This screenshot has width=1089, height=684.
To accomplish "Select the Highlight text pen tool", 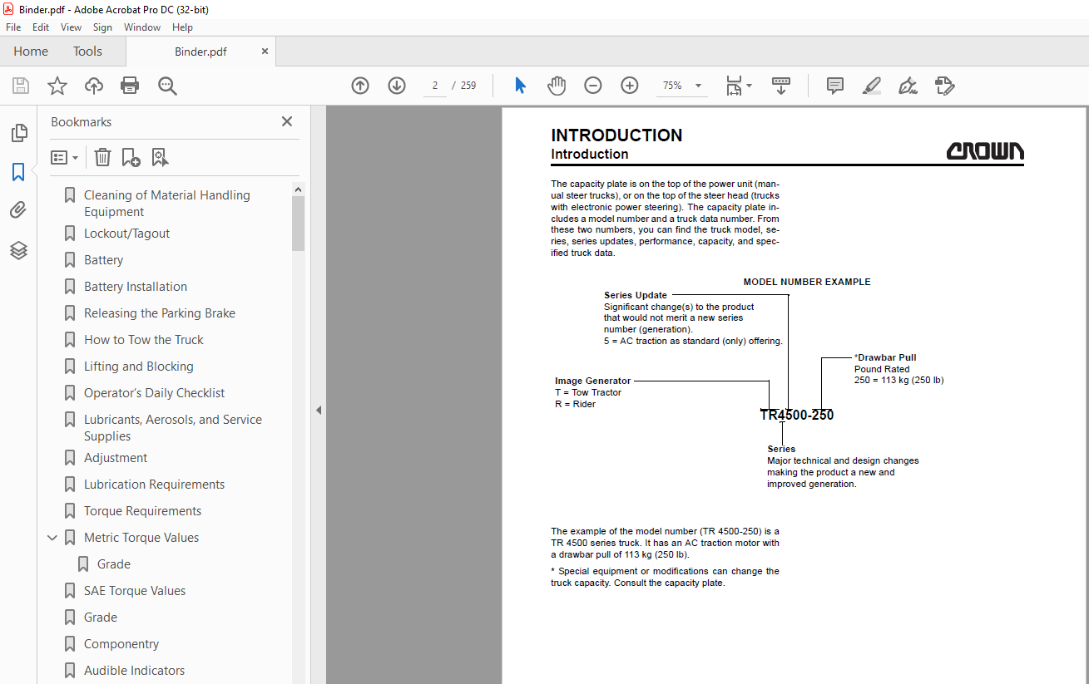I will coord(871,86).
